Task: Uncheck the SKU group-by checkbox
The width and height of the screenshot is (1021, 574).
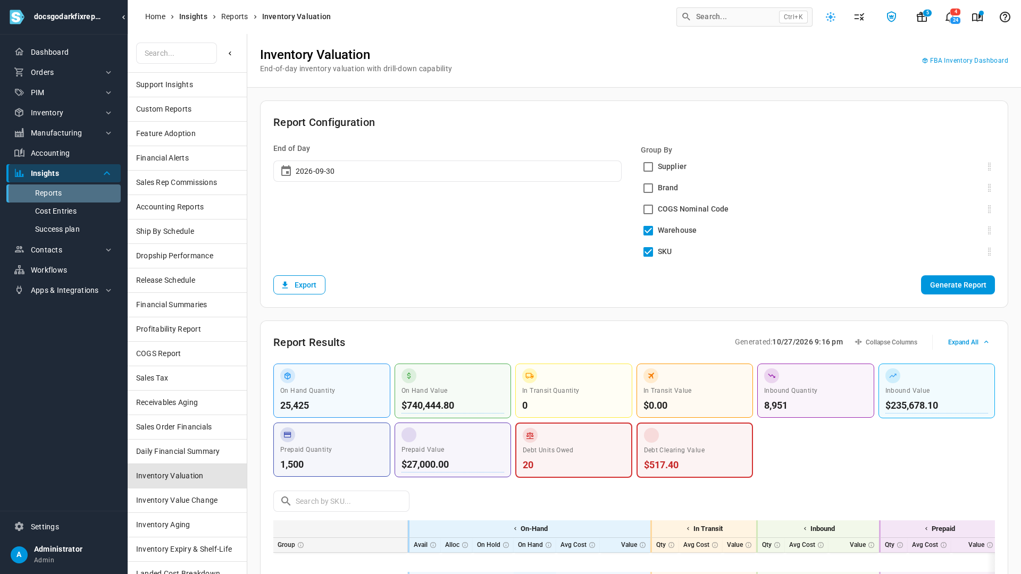Action: 648,252
